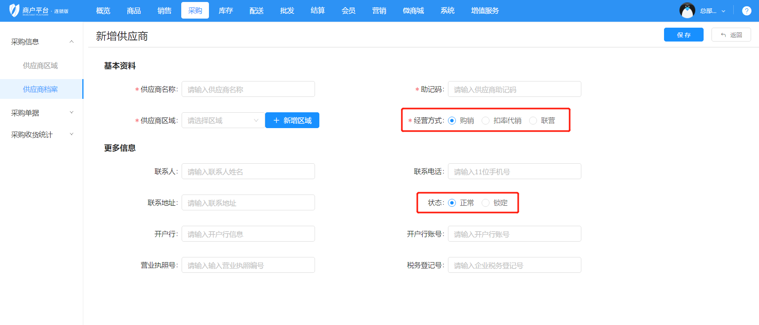
Task: Open the 商品 top navigation tab
Action: 134,11
